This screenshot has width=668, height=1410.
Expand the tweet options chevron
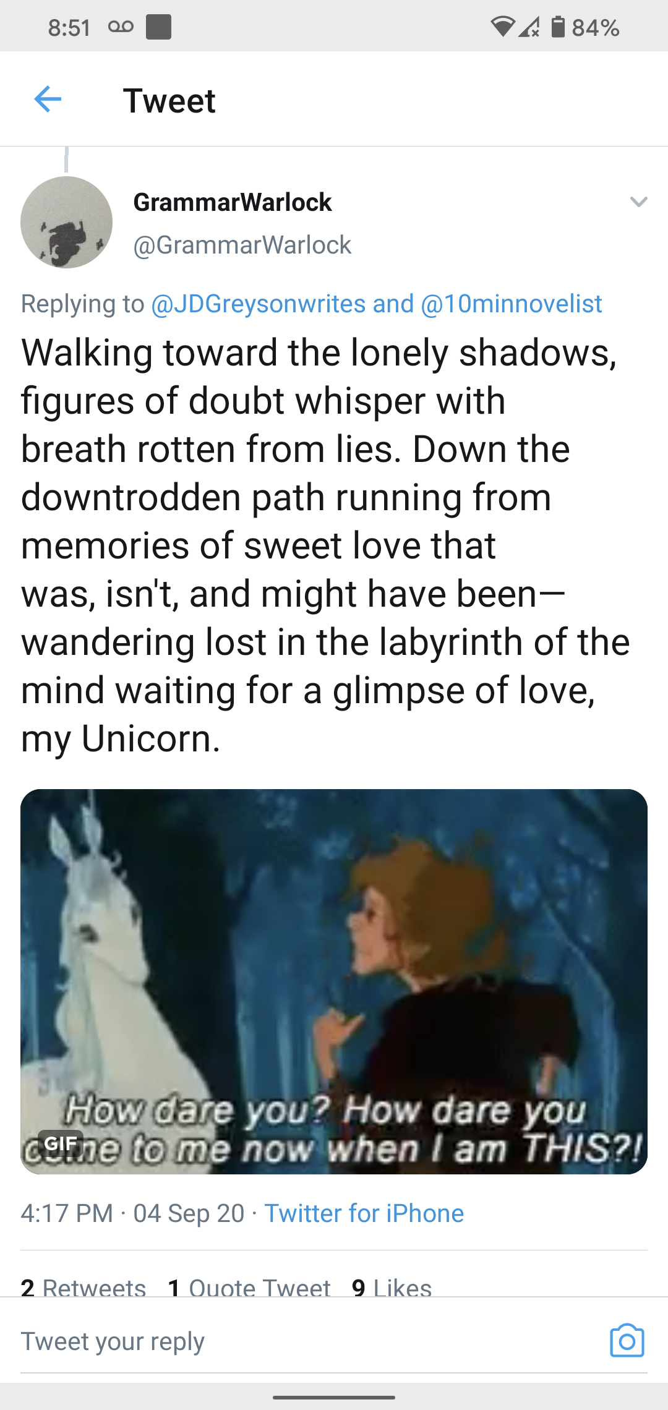point(638,202)
